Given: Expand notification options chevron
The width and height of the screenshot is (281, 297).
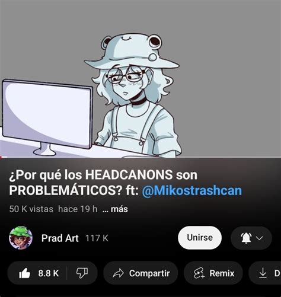Looking at the screenshot, I should (259, 238).
